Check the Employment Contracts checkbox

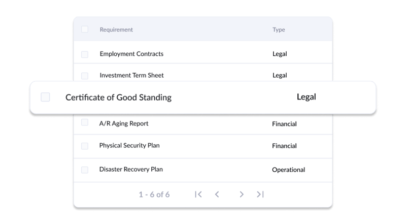(x=85, y=54)
